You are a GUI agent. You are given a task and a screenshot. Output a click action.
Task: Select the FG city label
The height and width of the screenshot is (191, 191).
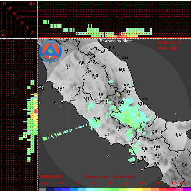click(179, 134)
